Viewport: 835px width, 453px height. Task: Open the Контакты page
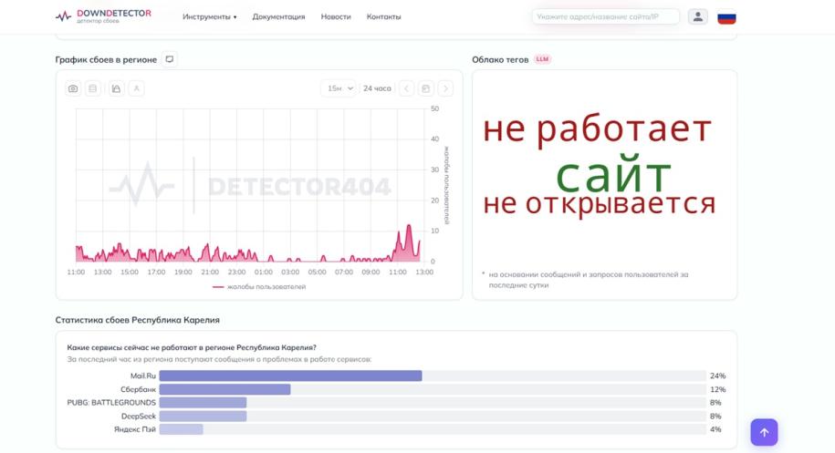tap(383, 17)
